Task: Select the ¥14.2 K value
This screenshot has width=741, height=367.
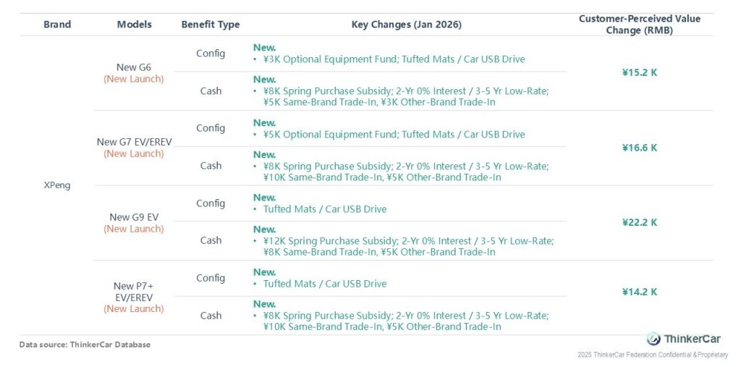Action: 639,292
